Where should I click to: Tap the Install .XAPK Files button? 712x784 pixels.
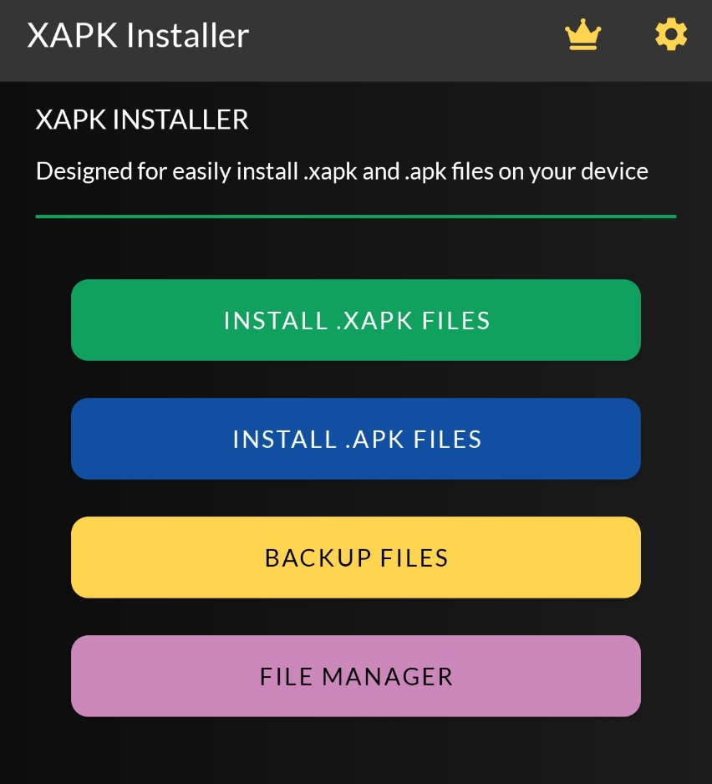click(x=356, y=320)
